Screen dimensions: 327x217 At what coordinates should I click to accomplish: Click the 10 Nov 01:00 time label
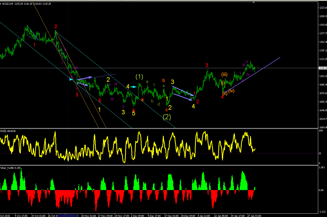[x=88, y=215]
